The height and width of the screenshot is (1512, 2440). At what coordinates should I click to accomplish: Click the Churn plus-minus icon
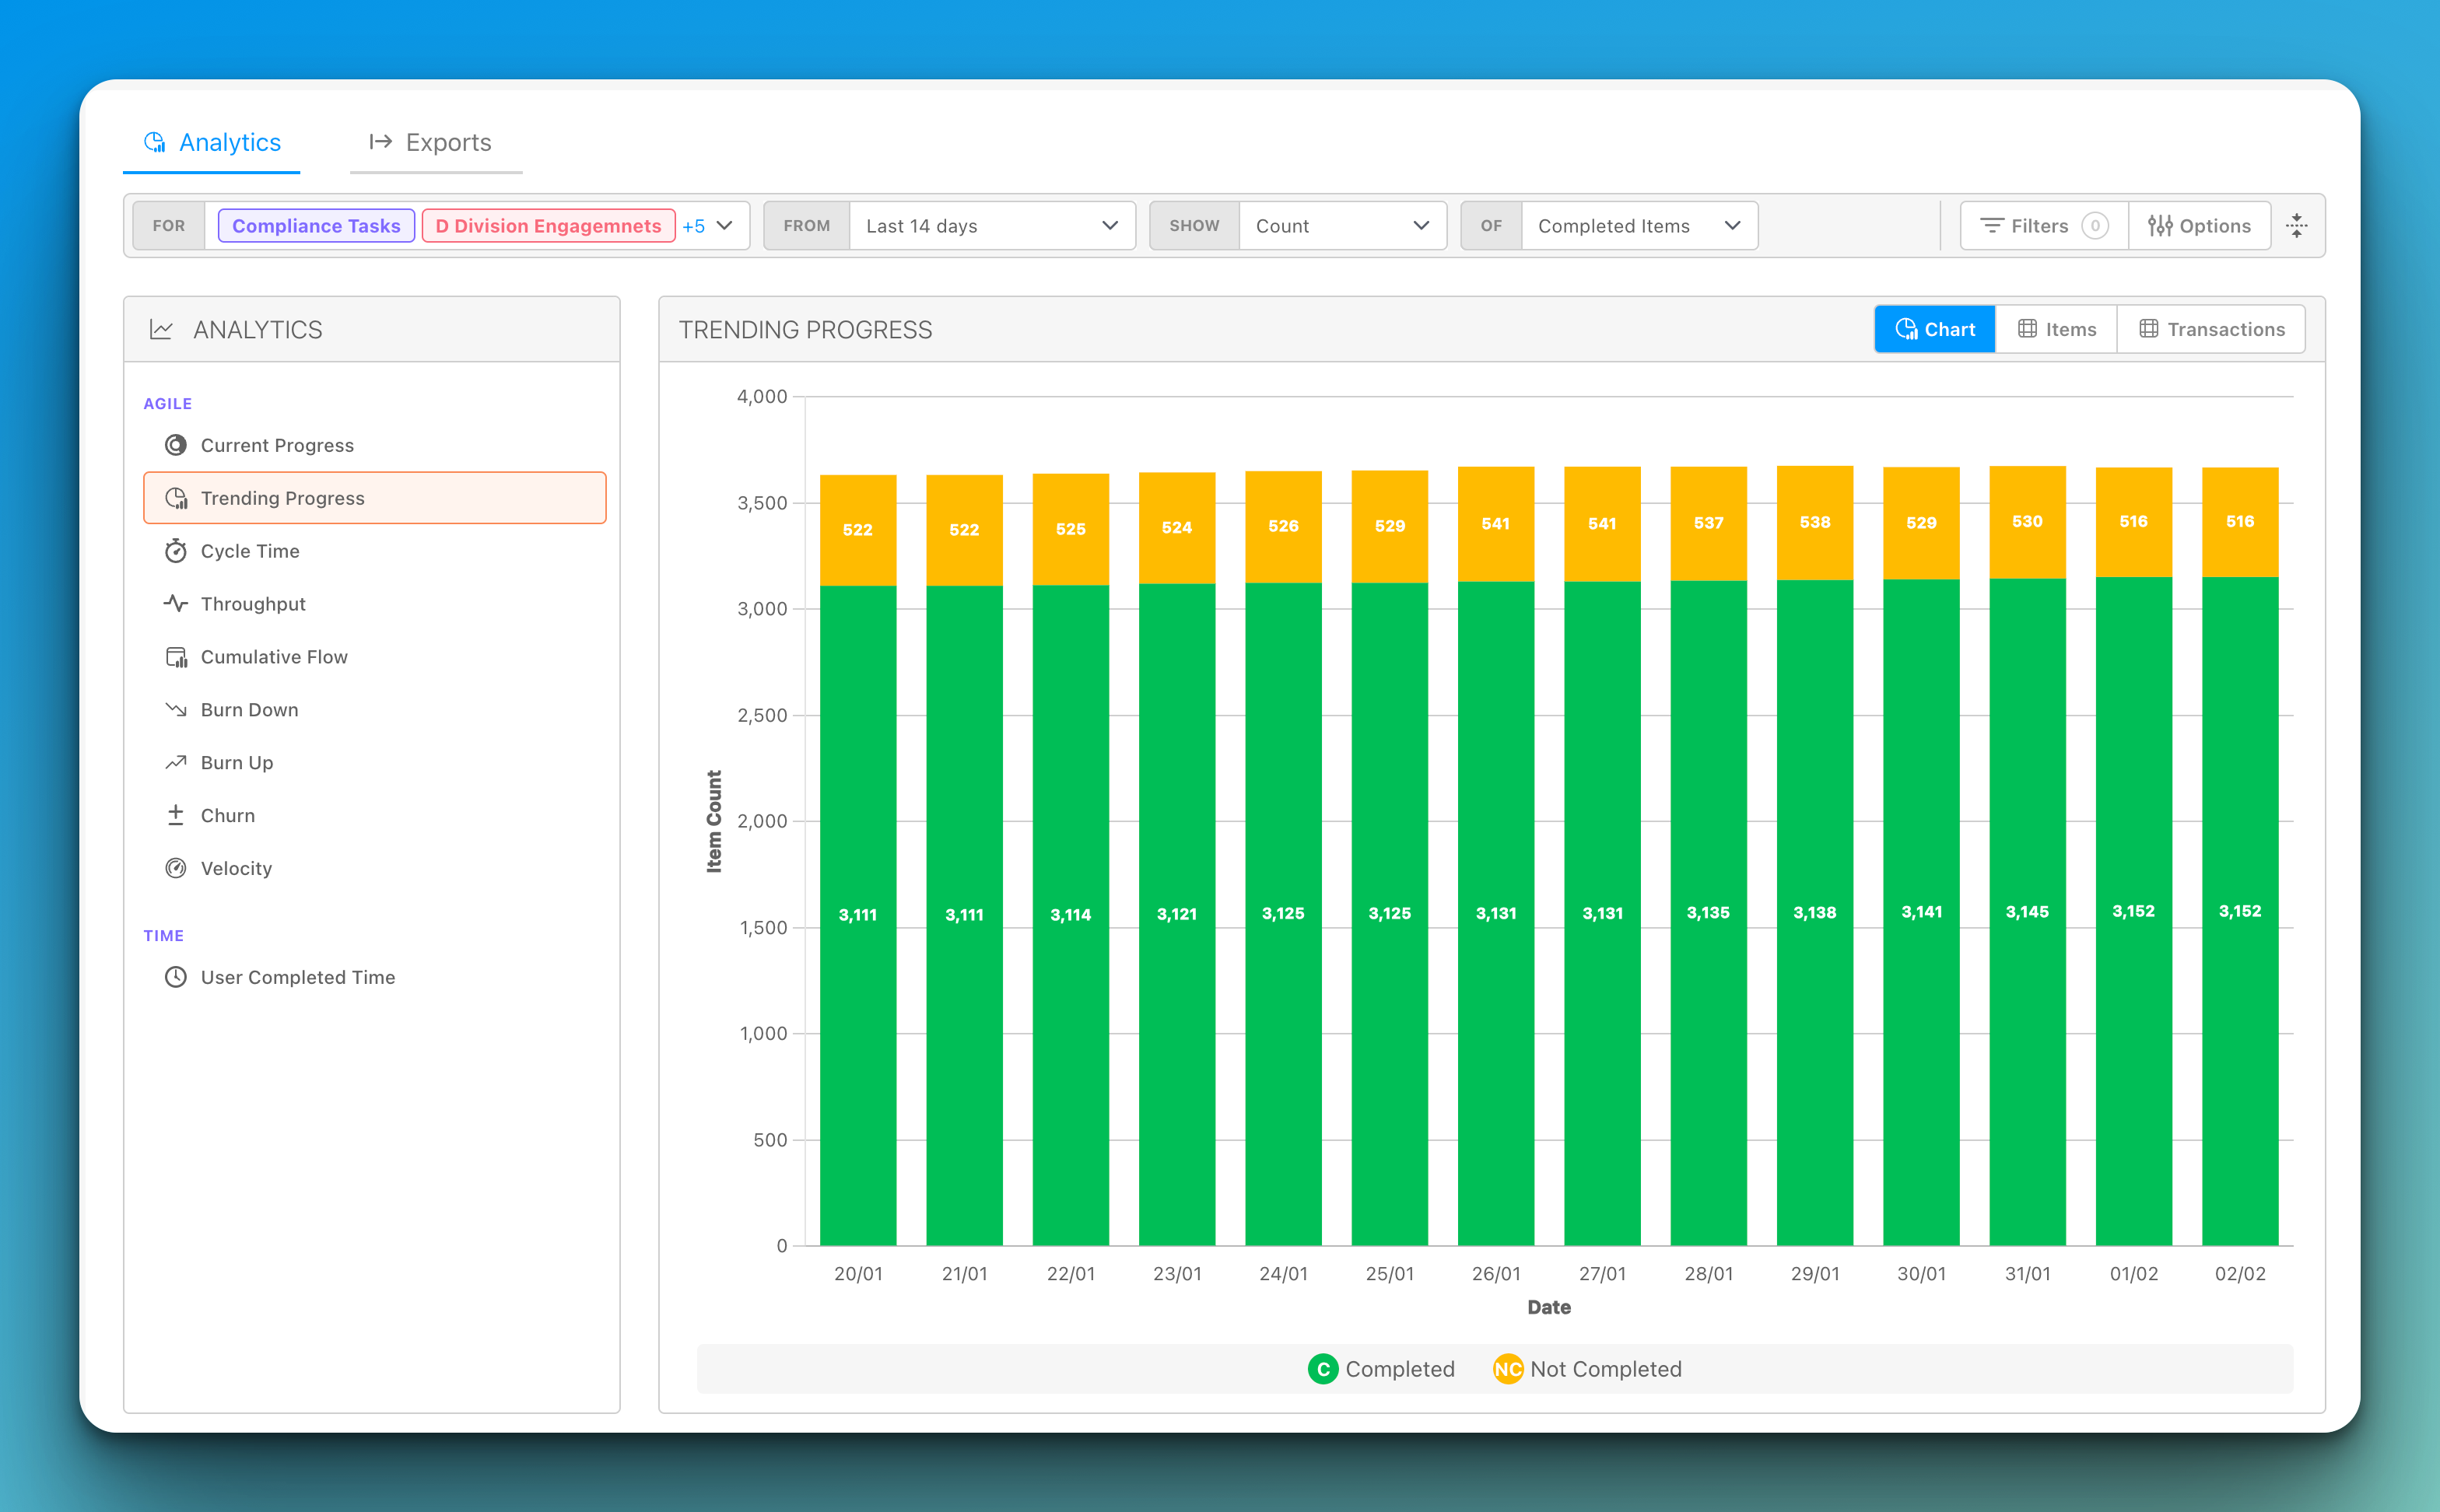(x=176, y=815)
